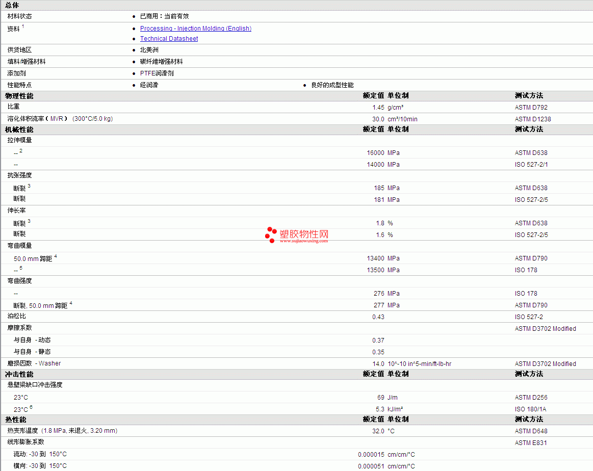Select the 16000 MPa tensile modulus value
Image resolution: width=593 pixels, height=471 pixels.
[383, 153]
